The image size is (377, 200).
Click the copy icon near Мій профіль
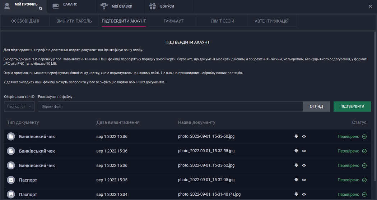click(x=40, y=8)
